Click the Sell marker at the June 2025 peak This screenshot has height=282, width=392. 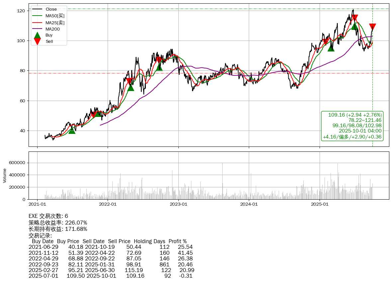(355, 18)
